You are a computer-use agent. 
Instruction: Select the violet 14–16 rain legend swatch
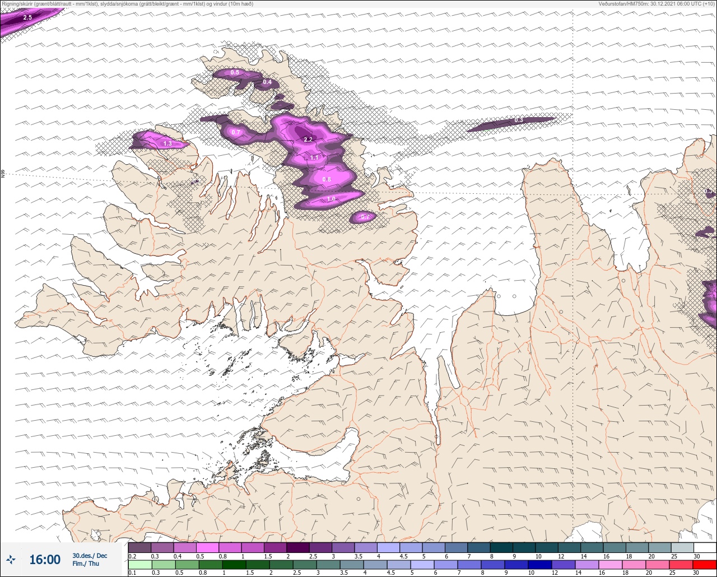(586, 564)
